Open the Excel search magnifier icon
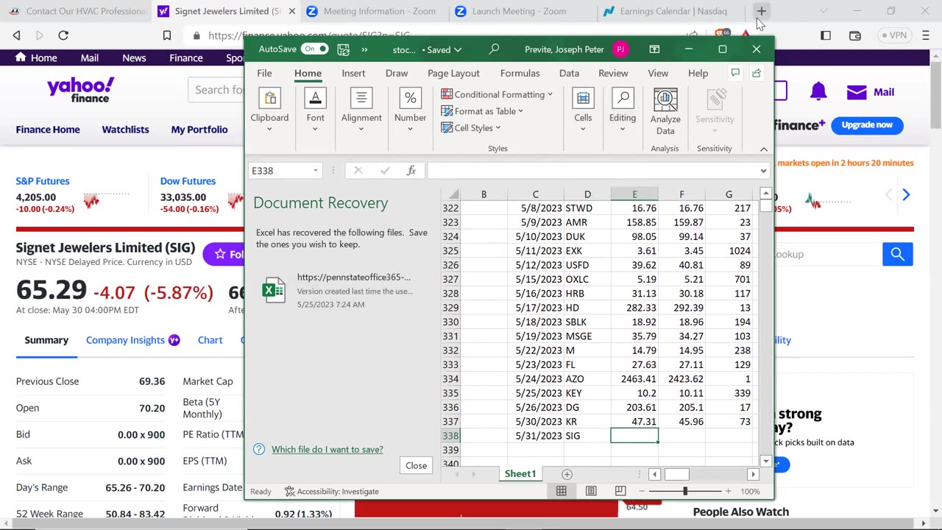The height and width of the screenshot is (530, 942). [494, 49]
